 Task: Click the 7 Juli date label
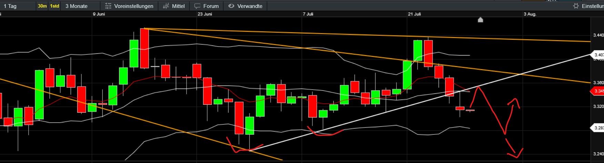[x=308, y=14]
